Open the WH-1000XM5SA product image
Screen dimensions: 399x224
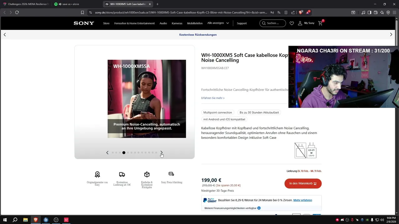tap(147, 99)
